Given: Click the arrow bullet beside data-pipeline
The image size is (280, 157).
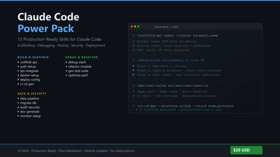Looking at the screenshot, I should tap(18, 98).
